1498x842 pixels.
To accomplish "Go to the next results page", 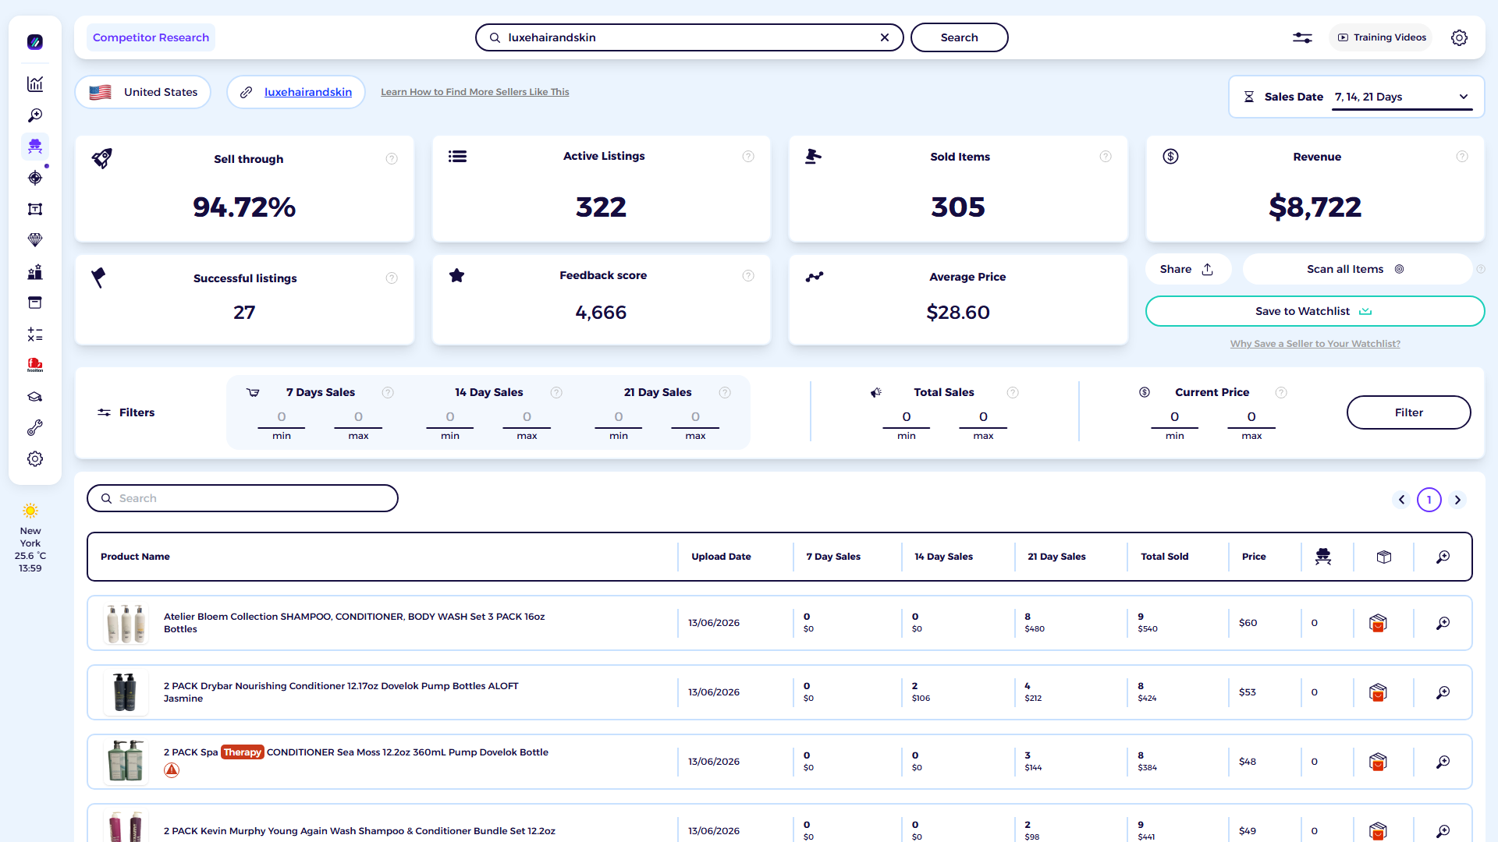I will click(1457, 500).
